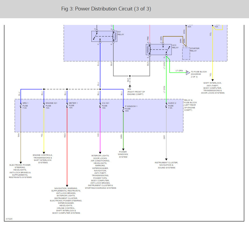
Task: Click the 'ENGINE IG1 FUSE 15A' label
Action: pos(51,106)
